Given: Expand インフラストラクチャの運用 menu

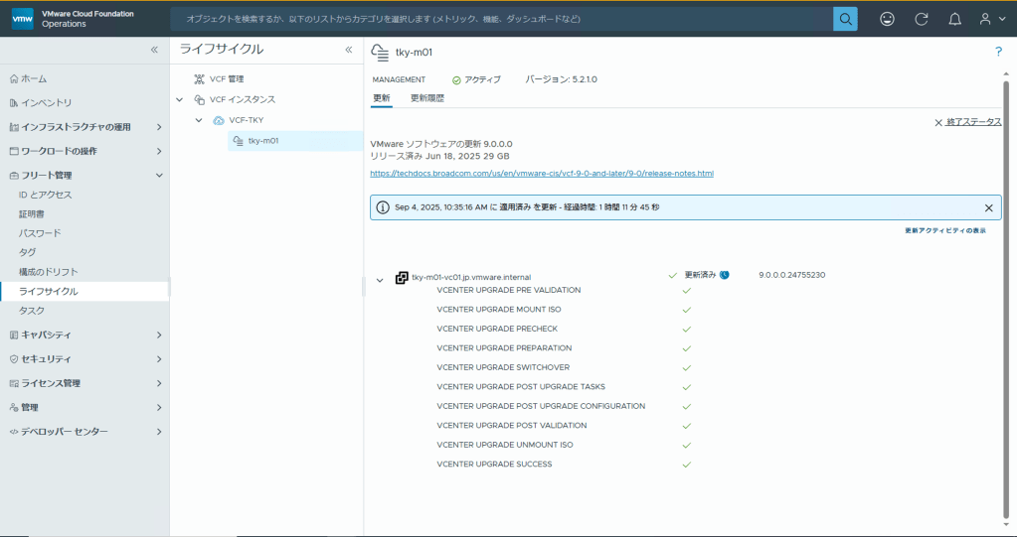Looking at the screenshot, I should coord(159,127).
